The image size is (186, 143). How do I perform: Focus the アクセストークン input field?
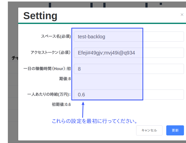(x=129, y=53)
